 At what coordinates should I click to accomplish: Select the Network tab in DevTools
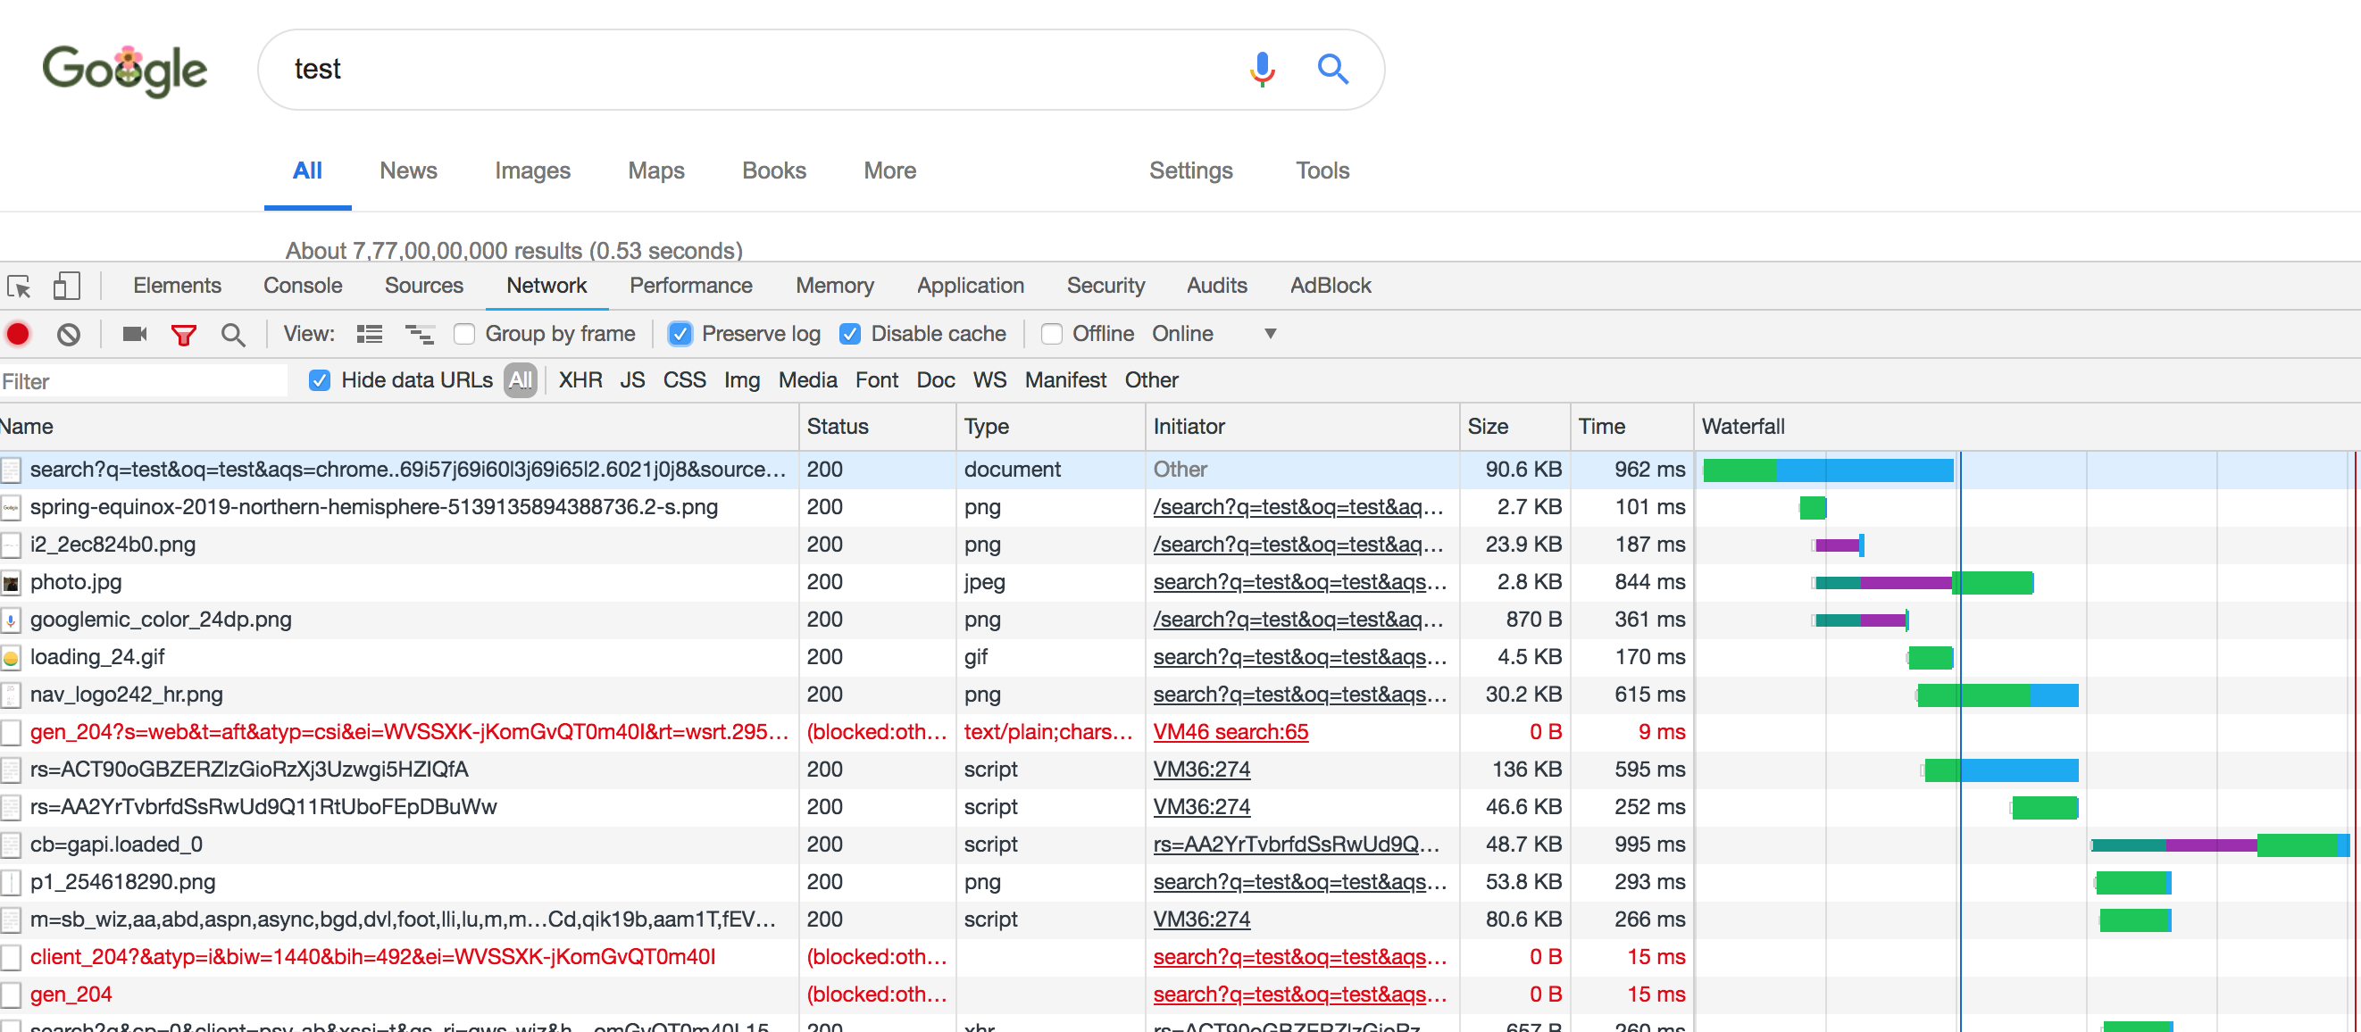pyautogui.click(x=546, y=287)
